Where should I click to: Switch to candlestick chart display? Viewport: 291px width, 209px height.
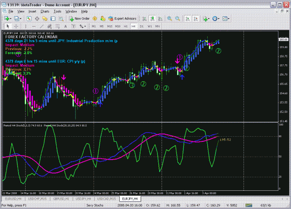152,19
